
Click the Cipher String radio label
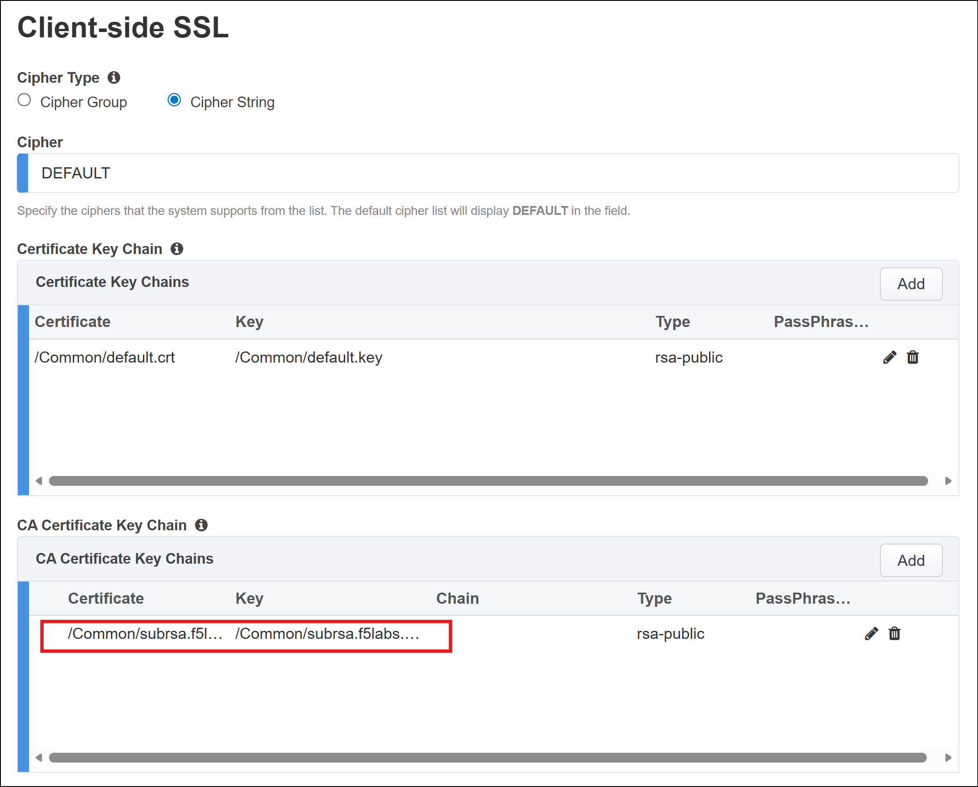click(x=232, y=102)
